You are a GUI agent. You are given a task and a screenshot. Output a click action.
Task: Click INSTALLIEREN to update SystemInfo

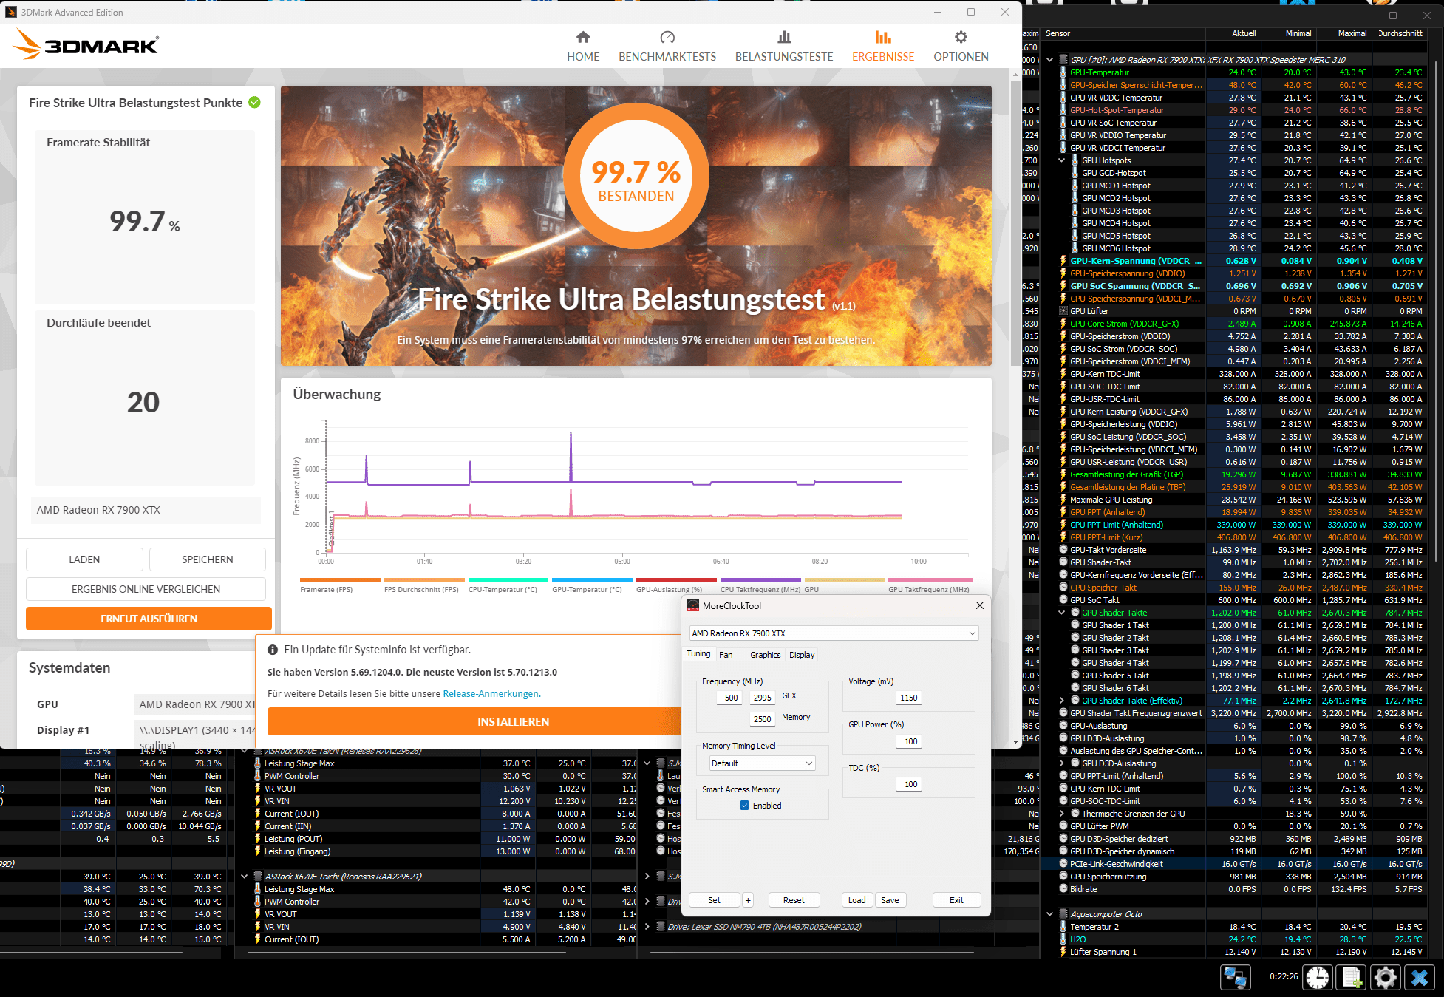click(x=513, y=721)
